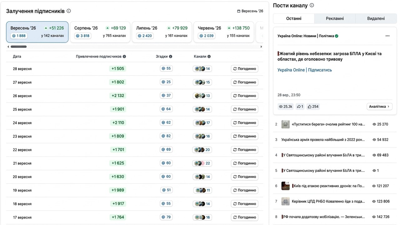Click the 254 likes thumbs-up icon
Image resolution: width=400 pixels, height=225 pixels.
[313, 107]
